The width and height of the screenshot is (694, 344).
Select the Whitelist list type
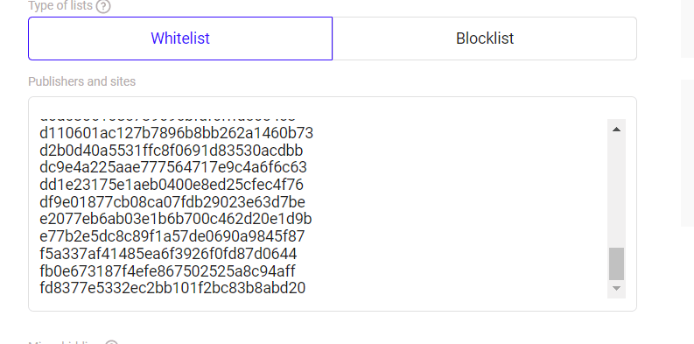coord(180,39)
